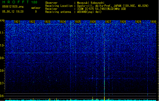Click the 0.9 kHz axis label
The width and height of the screenshot is (159, 101).
click(2, 58)
